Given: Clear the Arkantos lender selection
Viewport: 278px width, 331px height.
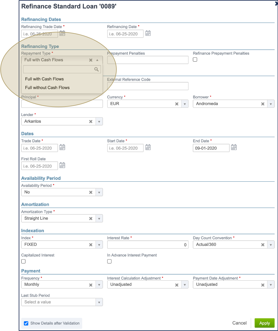Looking at the screenshot, I should pyautogui.click(x=91, y=122).
